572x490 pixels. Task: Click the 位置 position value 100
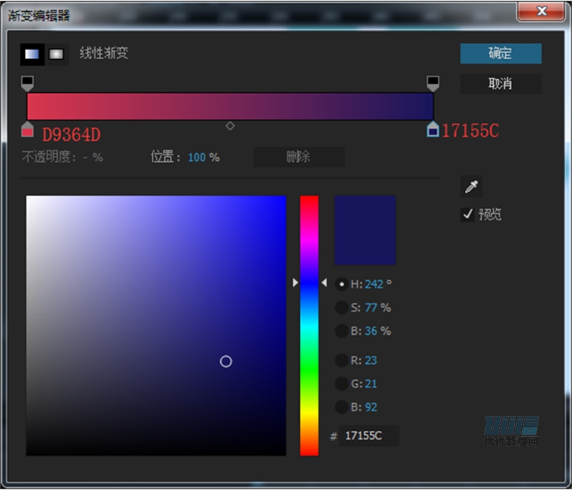tap(197, 158)
